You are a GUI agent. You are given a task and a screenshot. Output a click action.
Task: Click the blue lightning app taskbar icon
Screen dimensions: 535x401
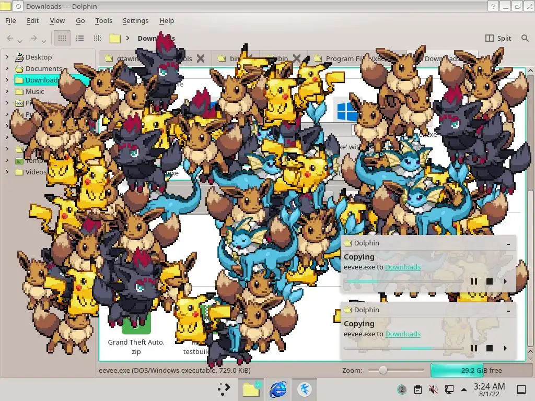click(x=305, y=389)
